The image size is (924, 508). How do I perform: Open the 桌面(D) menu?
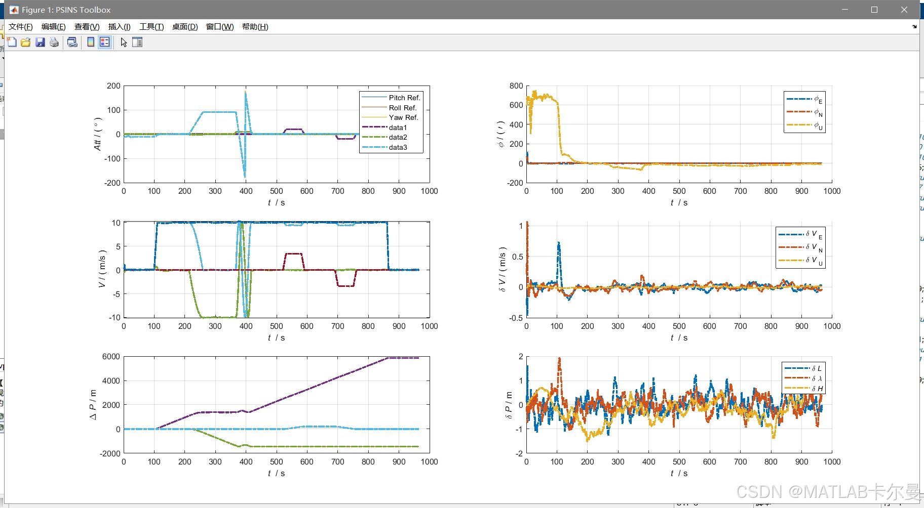click(185, 27)
